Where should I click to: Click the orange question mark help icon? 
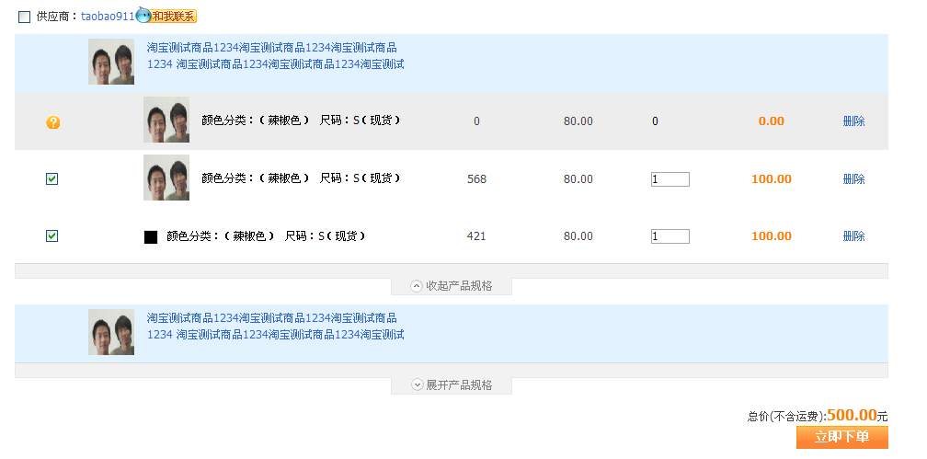[x=52, y=121]
